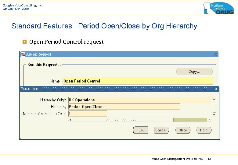Click the Cancel button in Parameters dialog
This screenshot has width=238, height=165.
tap(161, 130)
